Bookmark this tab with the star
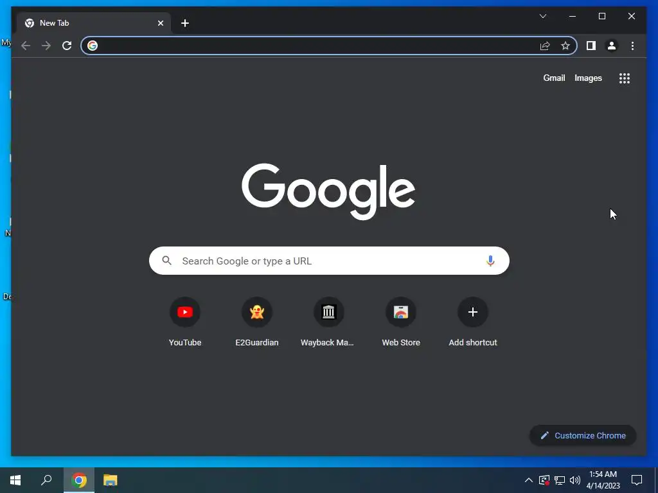 (x=565, y=46)
